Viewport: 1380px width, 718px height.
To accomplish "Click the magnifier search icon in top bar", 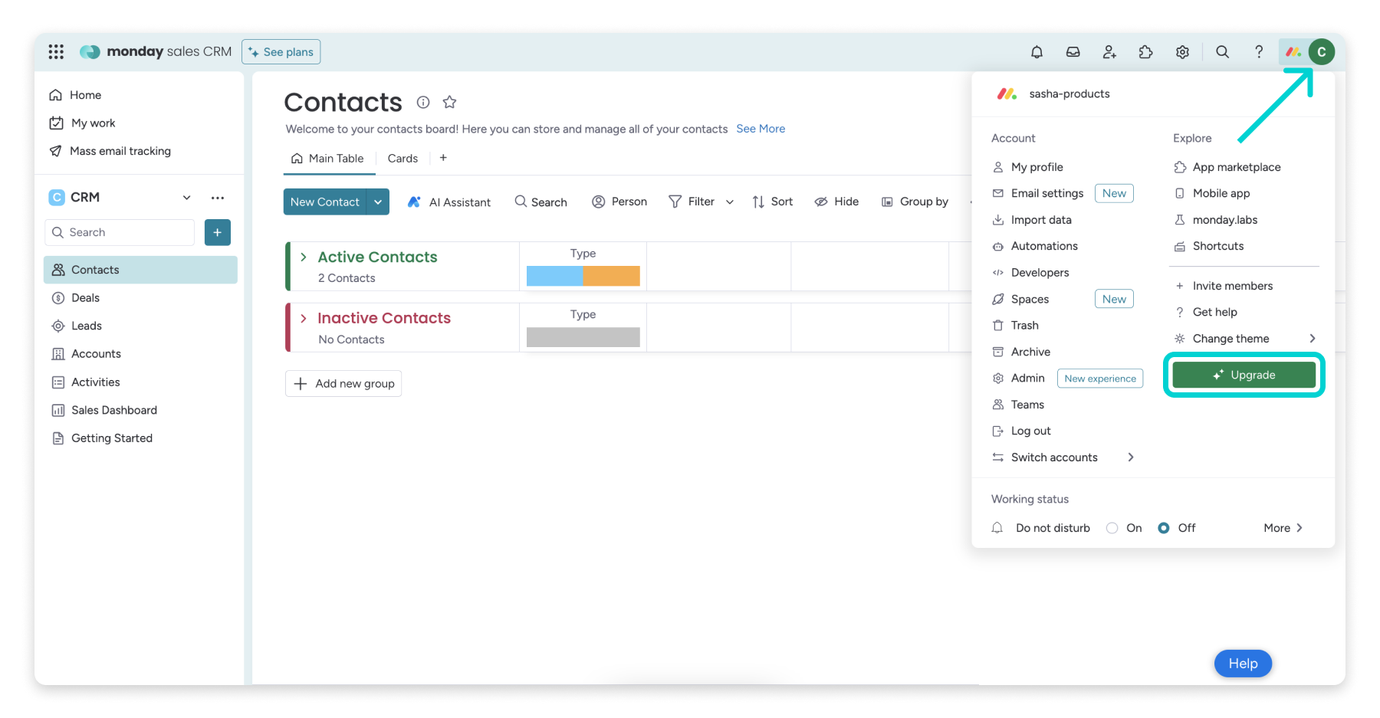I will pyautogui.click(x=1223, y=51).
